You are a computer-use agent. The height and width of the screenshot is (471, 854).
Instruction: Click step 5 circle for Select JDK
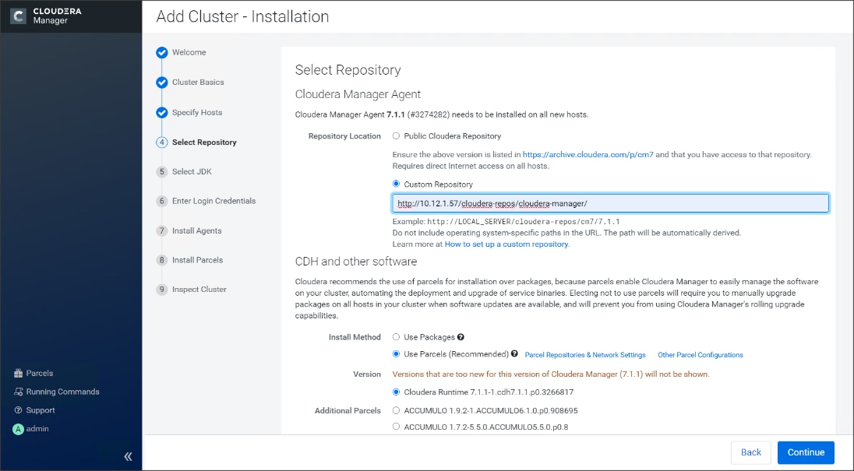(x=162, y=172)
